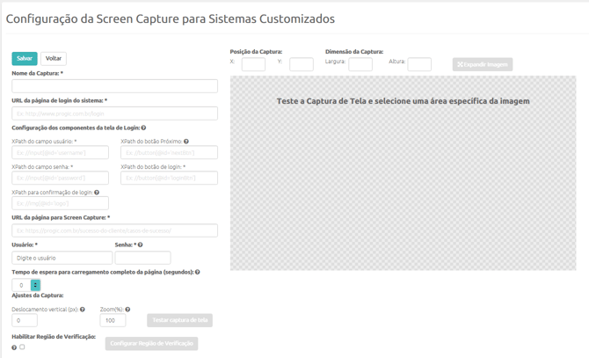This screenshot has width=589, height=358.
Task: Enable the Região de Verificação checkbox
Action: point(22,347)
